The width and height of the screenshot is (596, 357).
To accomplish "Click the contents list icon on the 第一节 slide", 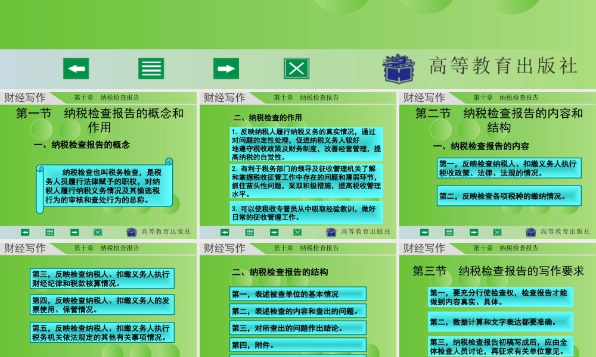I will pos(50,232).
